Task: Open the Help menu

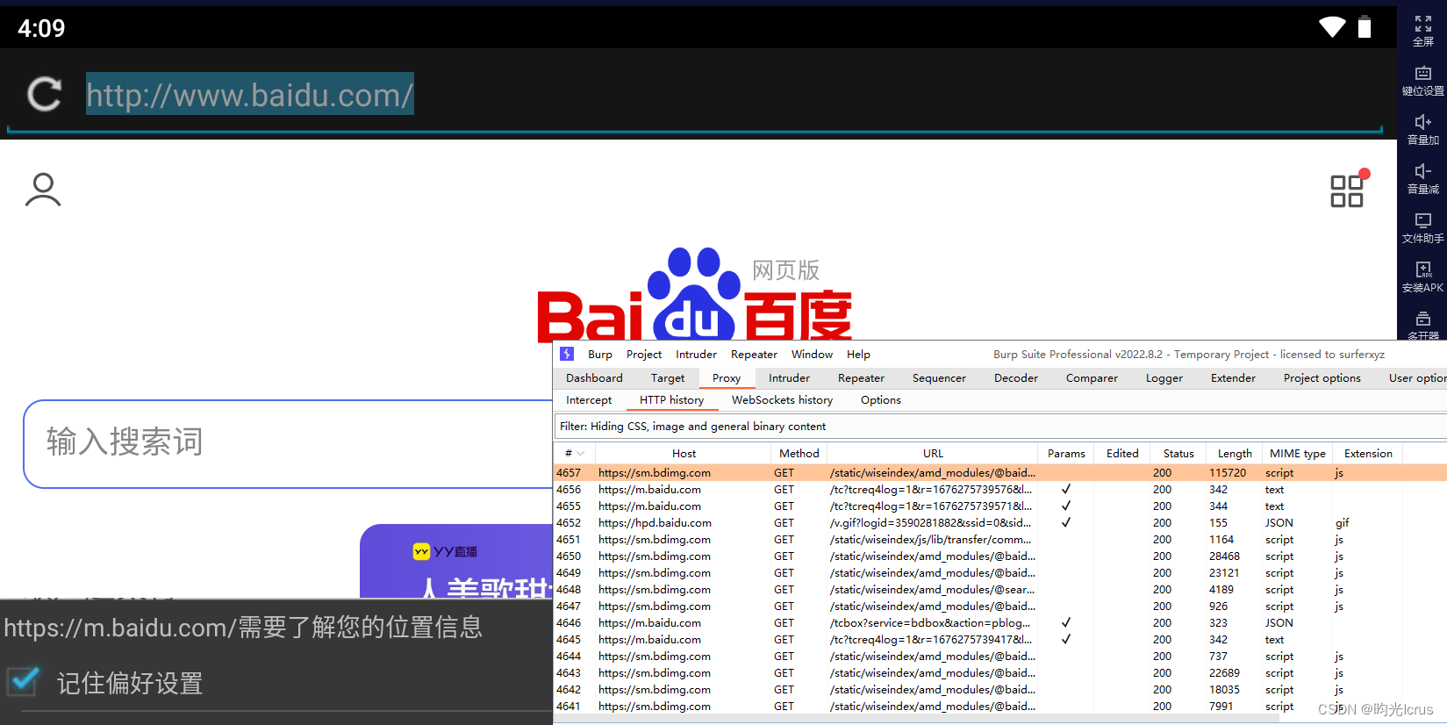Action: [x=858, y=355]
